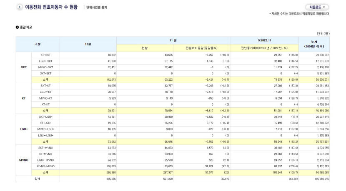Click the 단위(명) unit label

pyautogui.click(x=323, y=34)
